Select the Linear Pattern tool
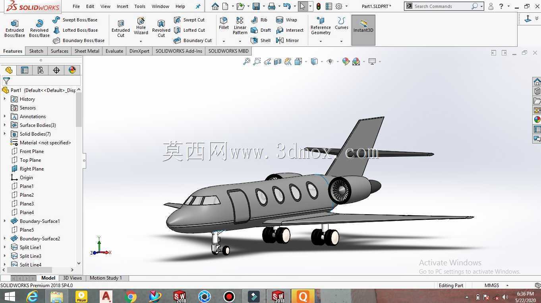The width and height of the screenshot is (541, 303). (240, 26)
